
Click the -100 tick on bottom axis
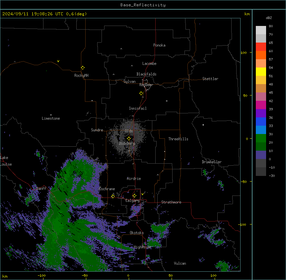[41, 275]
